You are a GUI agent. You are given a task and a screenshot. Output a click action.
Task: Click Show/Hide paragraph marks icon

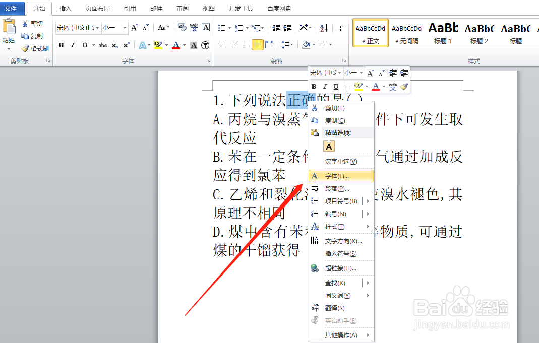tap(341, 28)
